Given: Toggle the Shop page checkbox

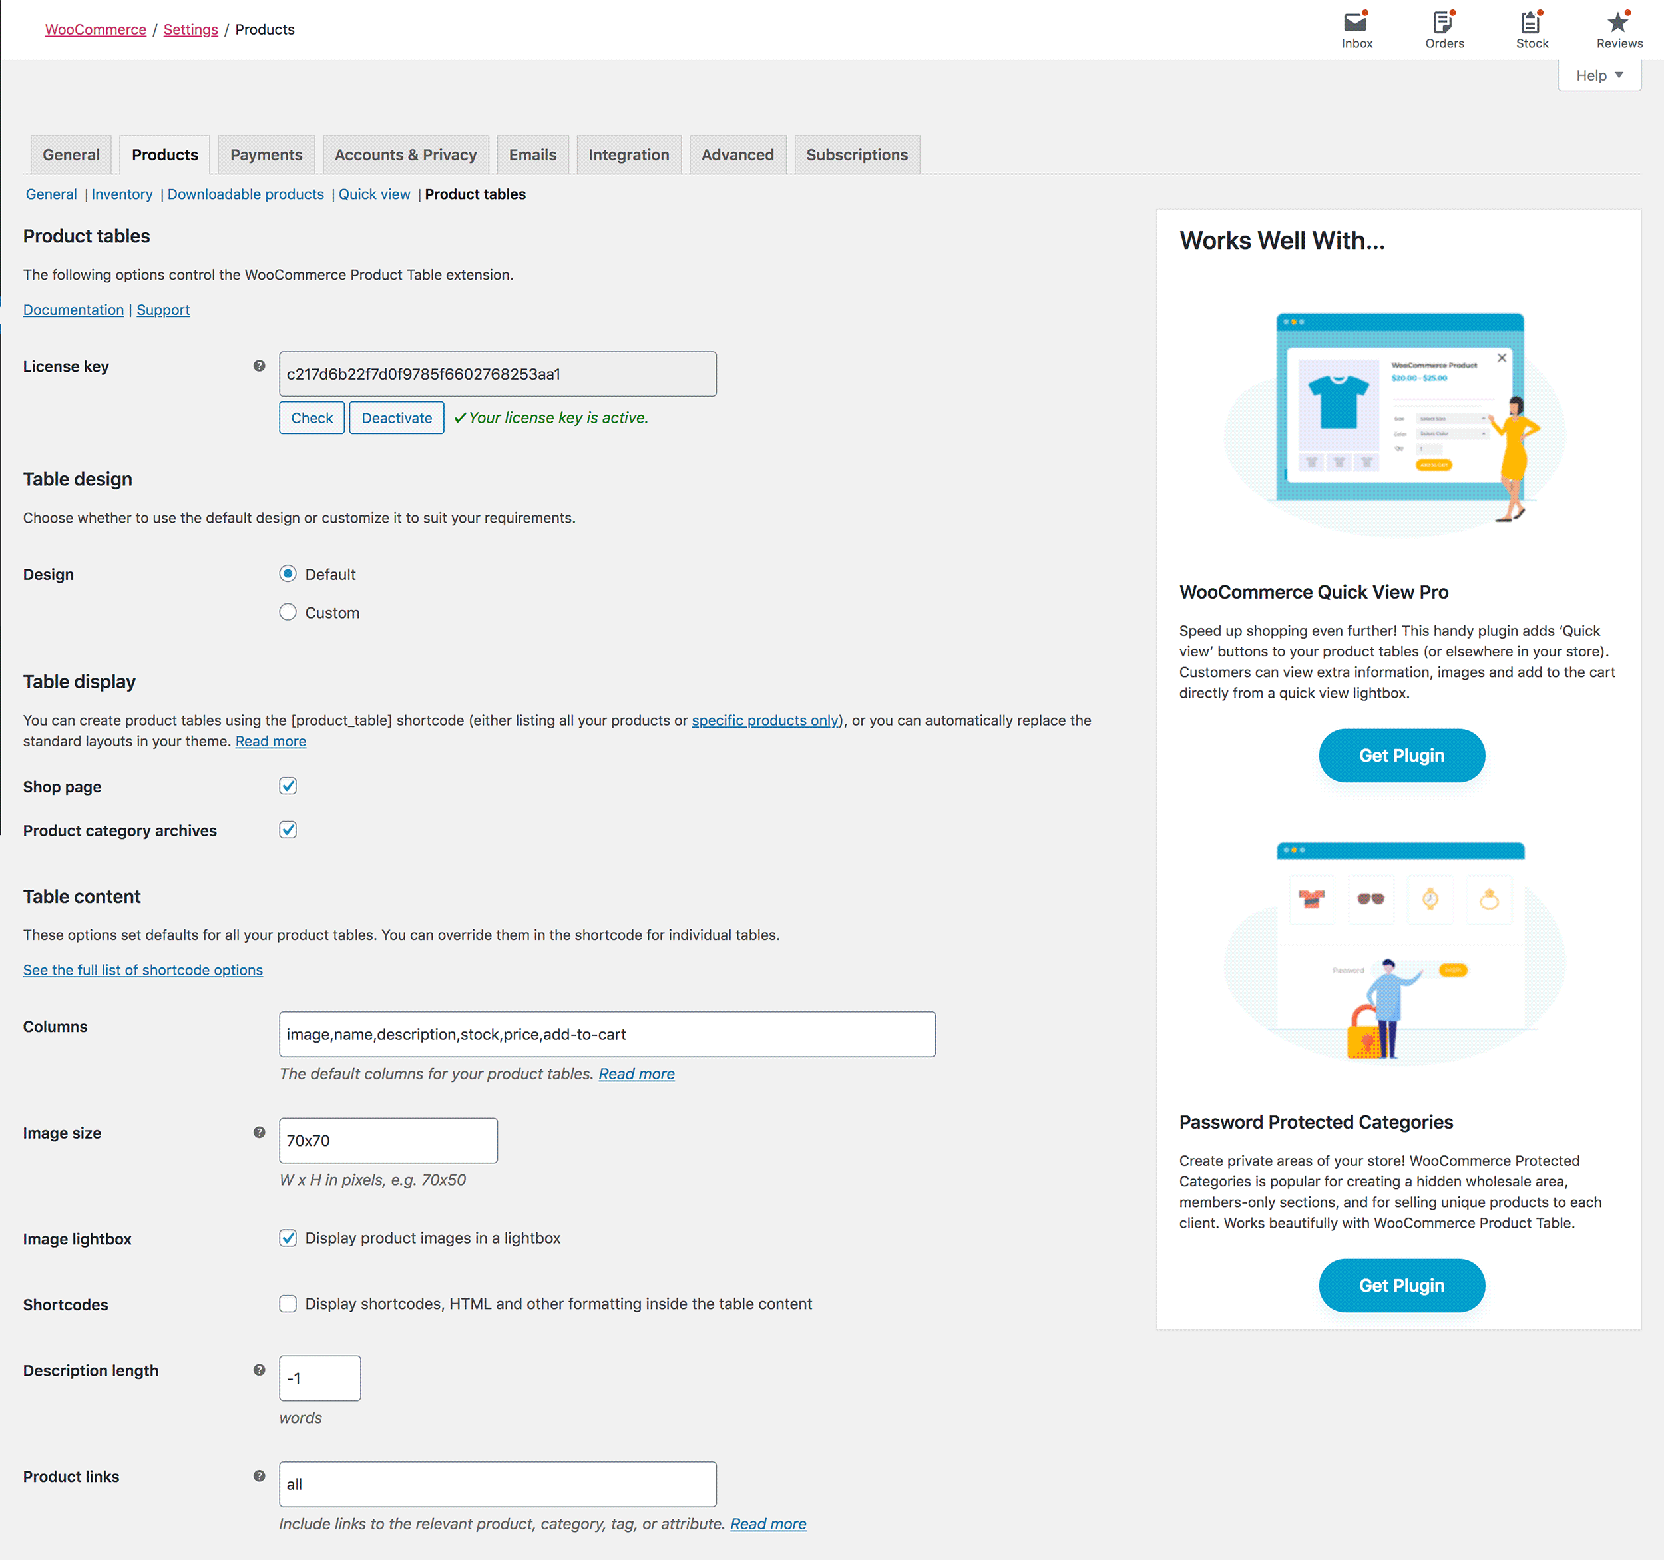Looking at the screenshot, I should point(288,786).
